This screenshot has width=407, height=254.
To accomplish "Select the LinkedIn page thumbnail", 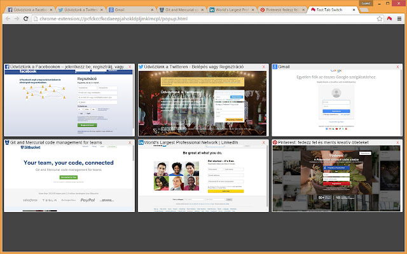I will (x=202, y=178).
